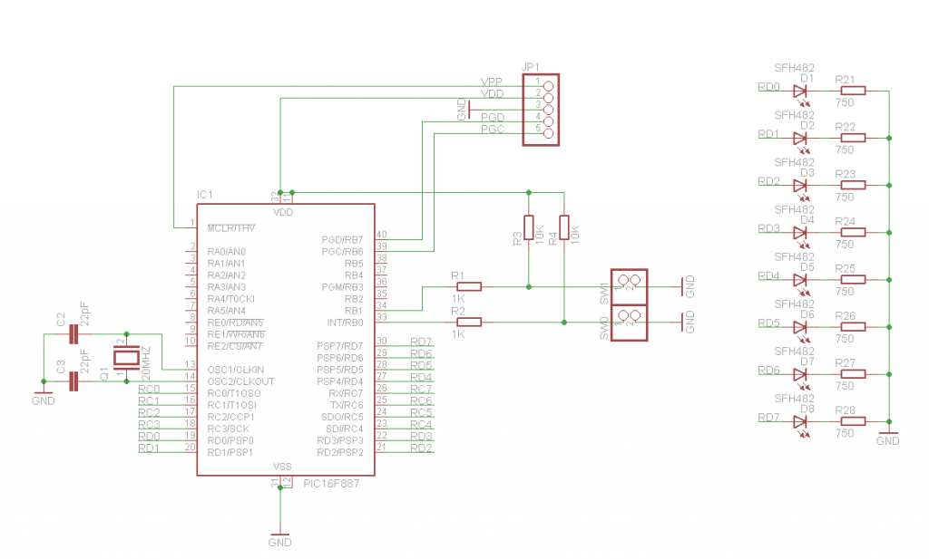Click GND symbol below the LED resistor column
Screen dimensions: 929x559
click(x=888, y=438)
